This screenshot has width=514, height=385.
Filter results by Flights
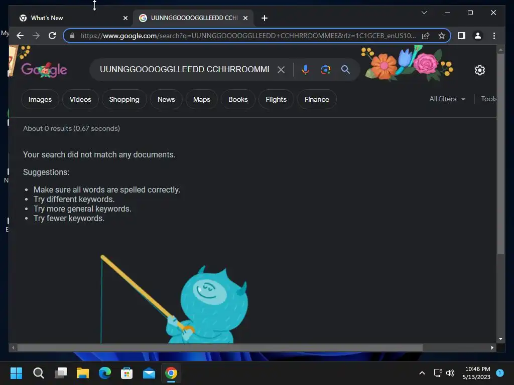(276, 99)
